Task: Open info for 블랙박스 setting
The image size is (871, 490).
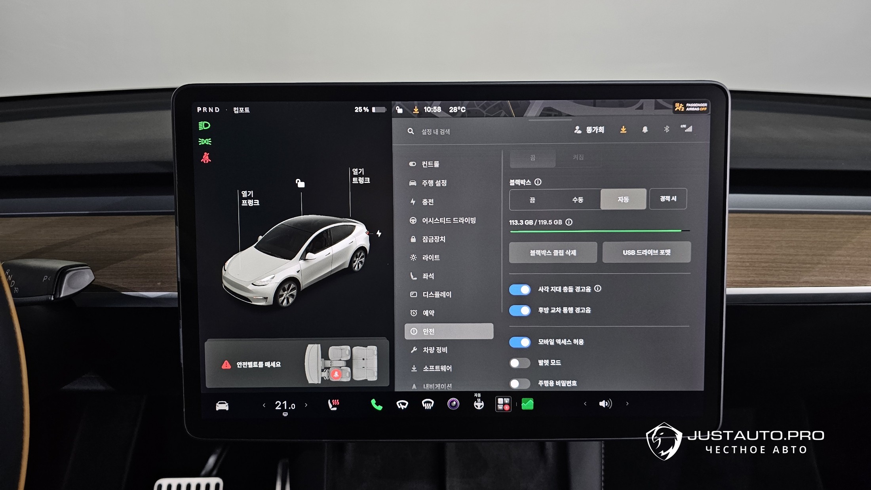Action: [x=538, y=182]
